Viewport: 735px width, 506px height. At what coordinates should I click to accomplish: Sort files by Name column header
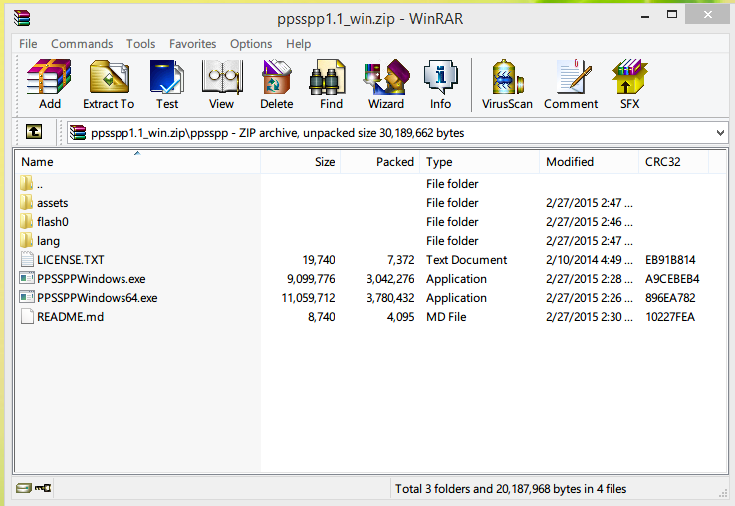coord(38,162)
